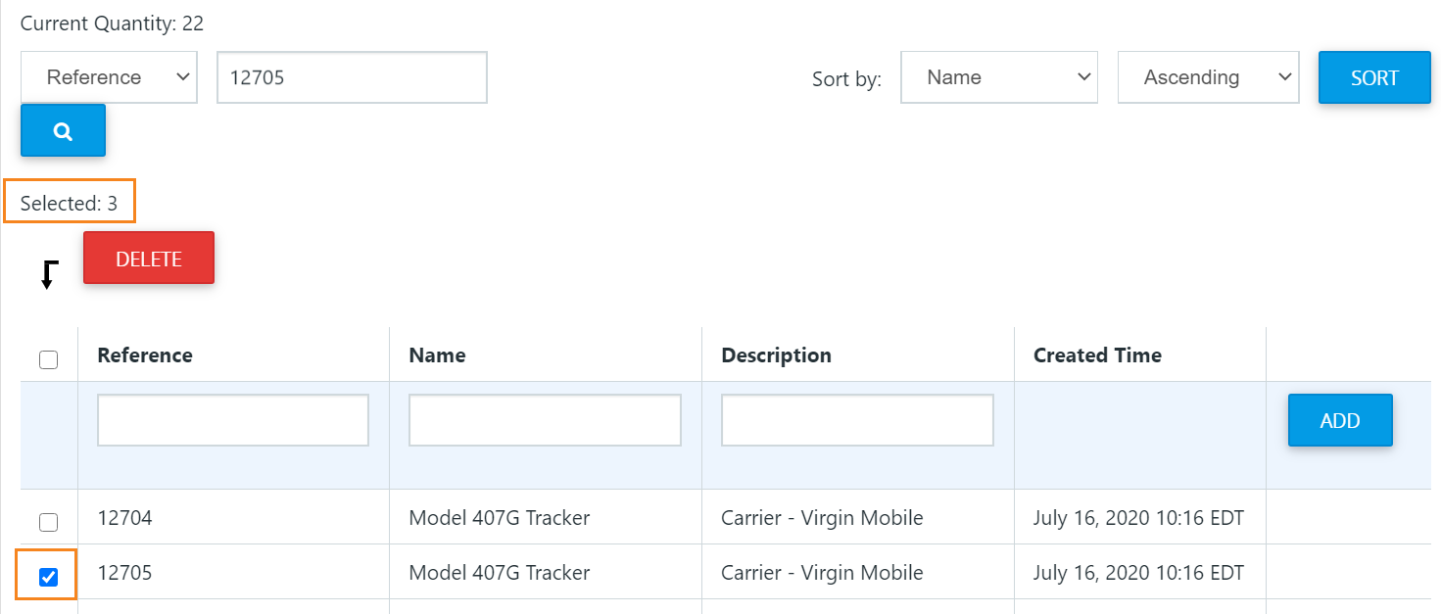Click the Created Time column header
This screenshot has width=1441, height=614.
tap(1097, 355)
